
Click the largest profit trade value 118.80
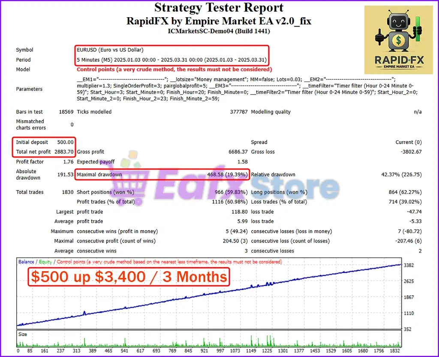pos(239,212)
